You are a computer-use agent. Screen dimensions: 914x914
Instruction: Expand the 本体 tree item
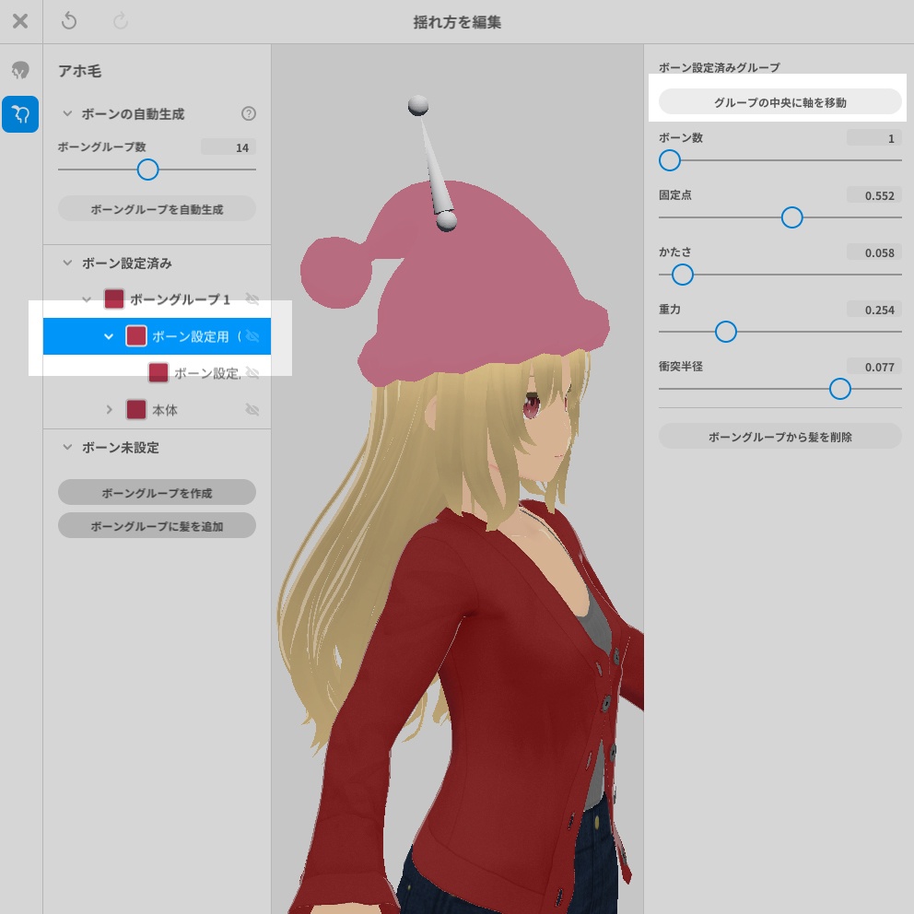[x=110, y=409]
